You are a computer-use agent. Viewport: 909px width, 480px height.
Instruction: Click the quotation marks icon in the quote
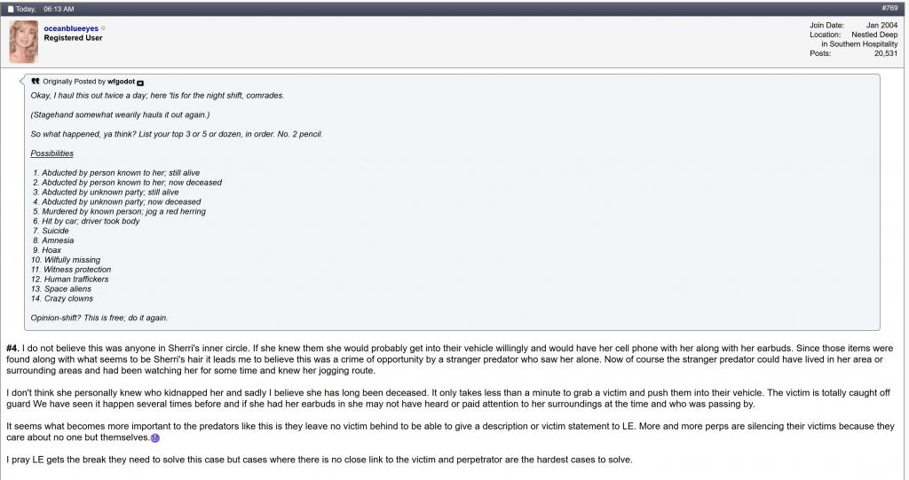pos(36,81)
